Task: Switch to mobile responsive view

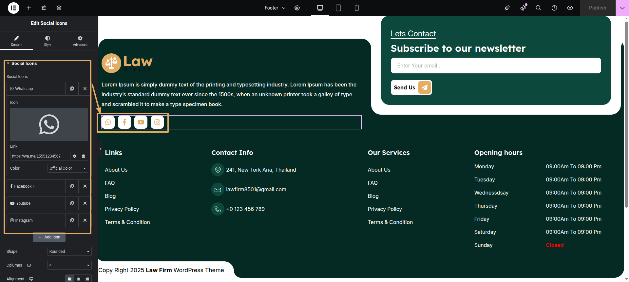Action: pos(357,8)
